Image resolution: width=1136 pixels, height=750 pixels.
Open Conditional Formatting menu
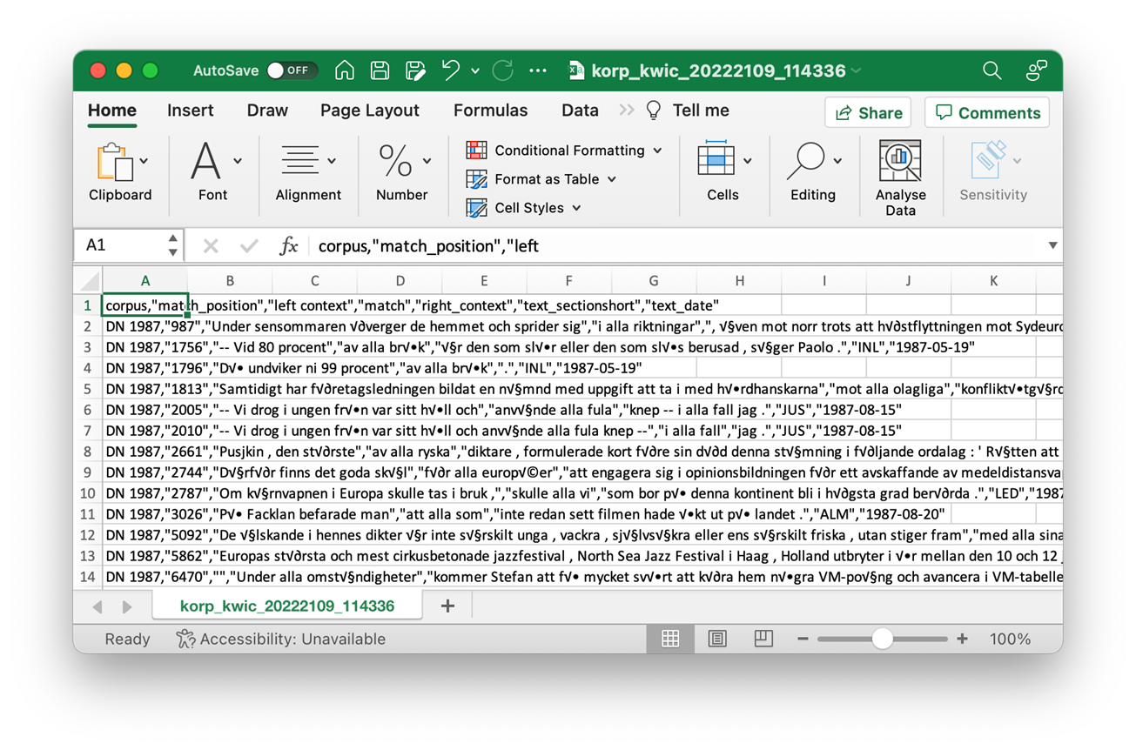(564, 150)
